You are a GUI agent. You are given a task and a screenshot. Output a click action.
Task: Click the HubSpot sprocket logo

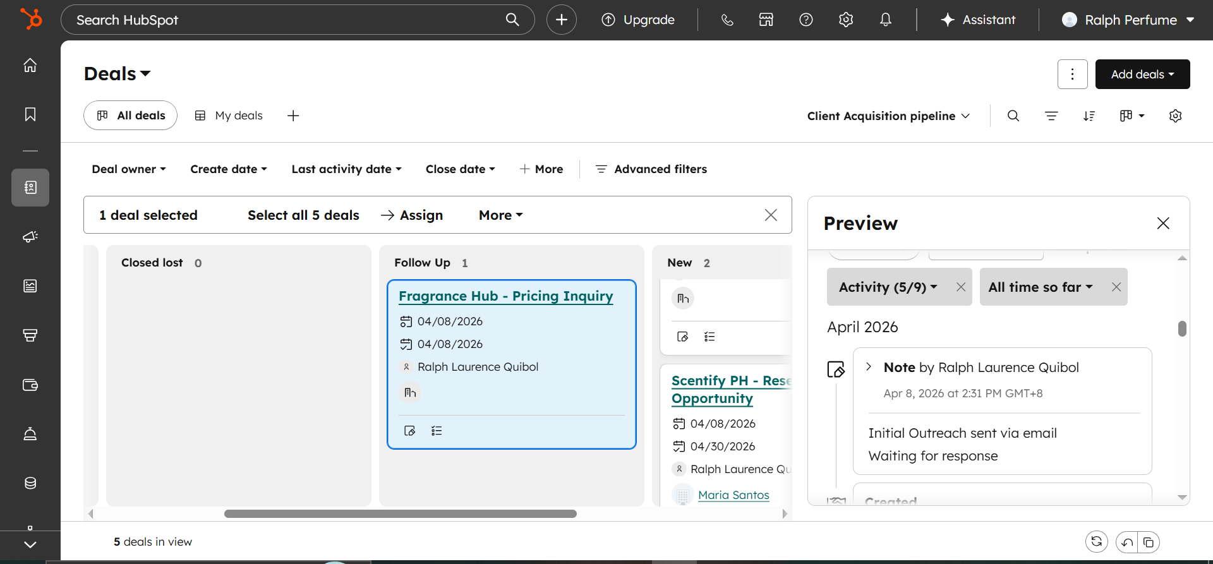pos(30,19)
